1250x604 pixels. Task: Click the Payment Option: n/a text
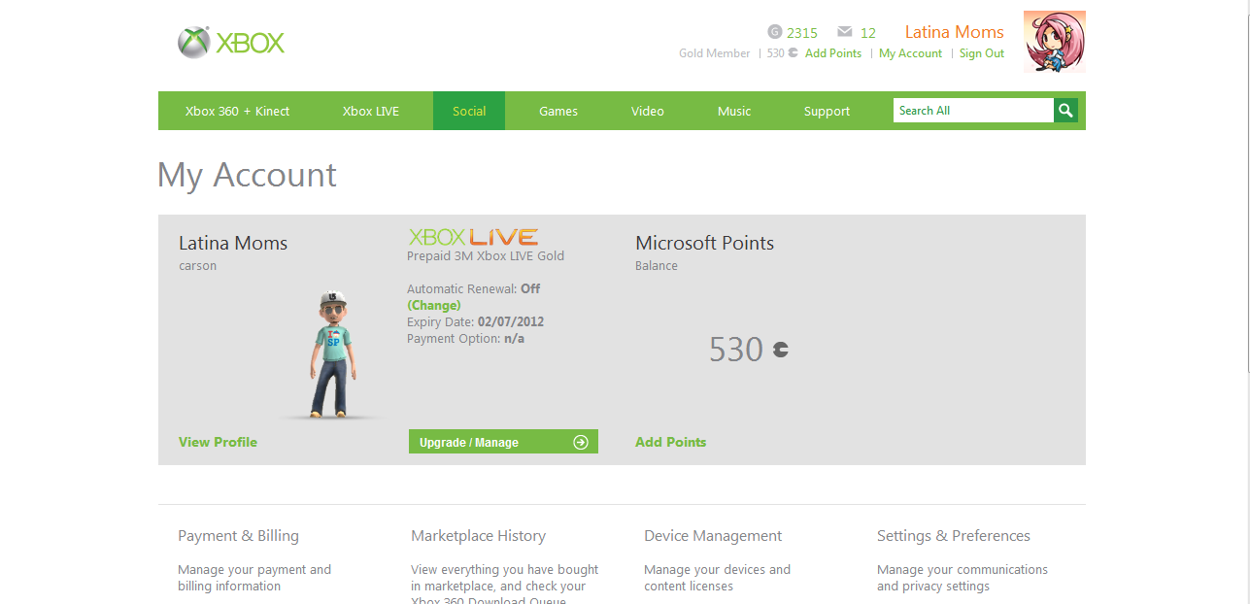(465, 339)
